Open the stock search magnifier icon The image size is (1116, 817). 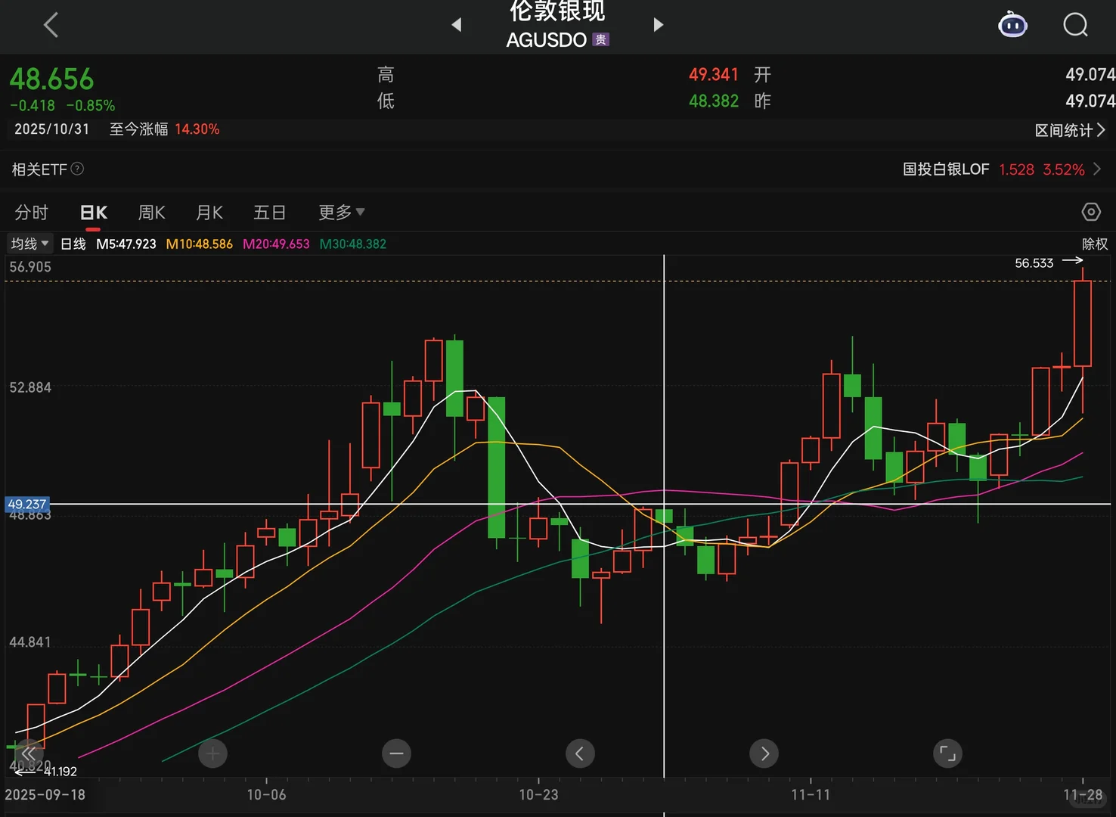(x=1075, y=24)
